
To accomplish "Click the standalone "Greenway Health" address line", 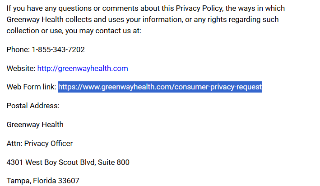I will point(35,124).
